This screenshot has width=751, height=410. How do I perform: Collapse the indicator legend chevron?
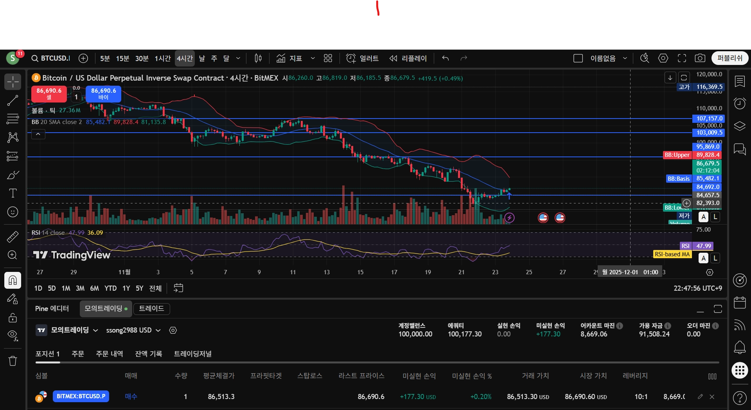(38, 134)
